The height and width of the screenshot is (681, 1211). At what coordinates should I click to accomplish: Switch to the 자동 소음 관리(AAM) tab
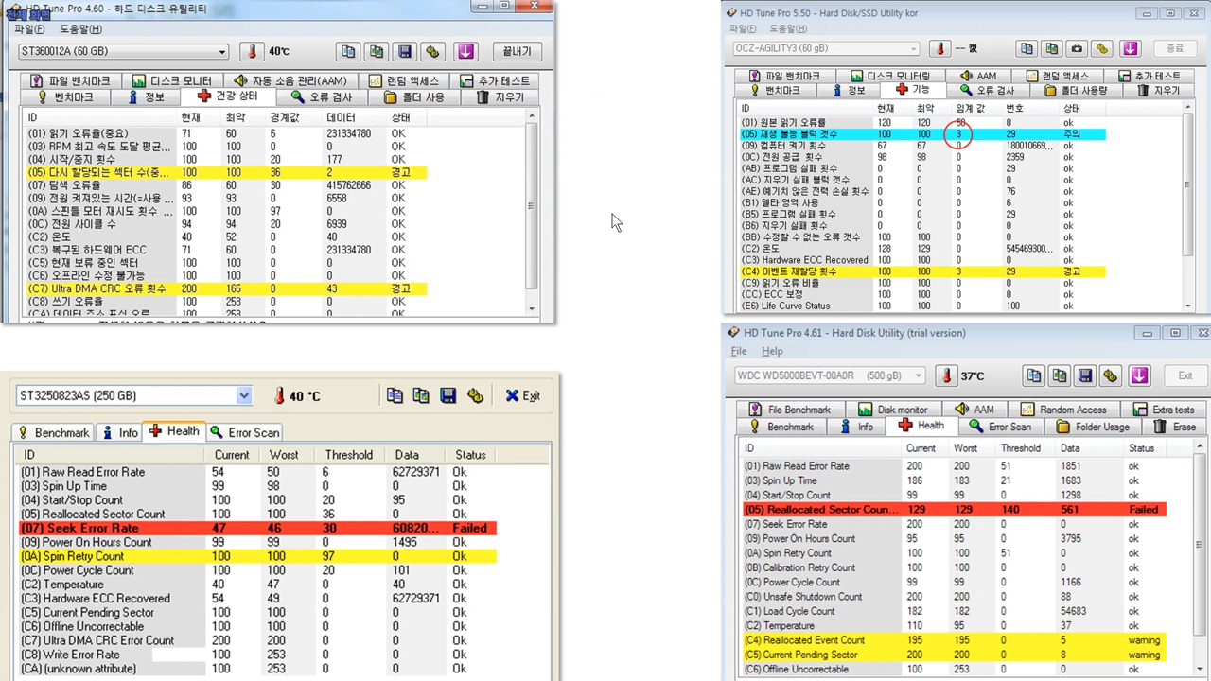pos(290,81)
